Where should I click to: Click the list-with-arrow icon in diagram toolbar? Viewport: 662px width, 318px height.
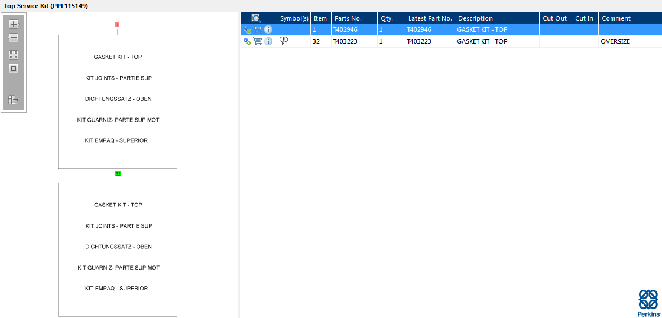point(14,100)
